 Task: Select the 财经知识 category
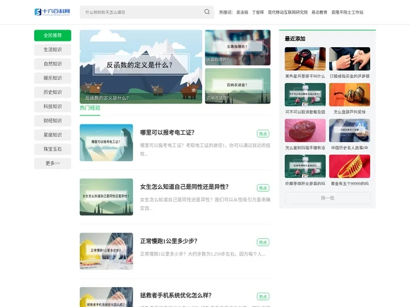(52, 121)
